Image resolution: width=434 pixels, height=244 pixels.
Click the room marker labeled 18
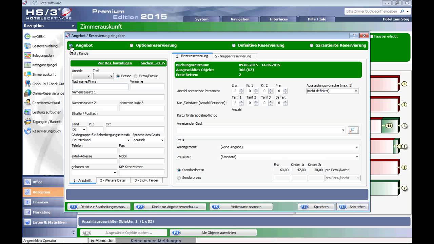click(x=389, y=126)
